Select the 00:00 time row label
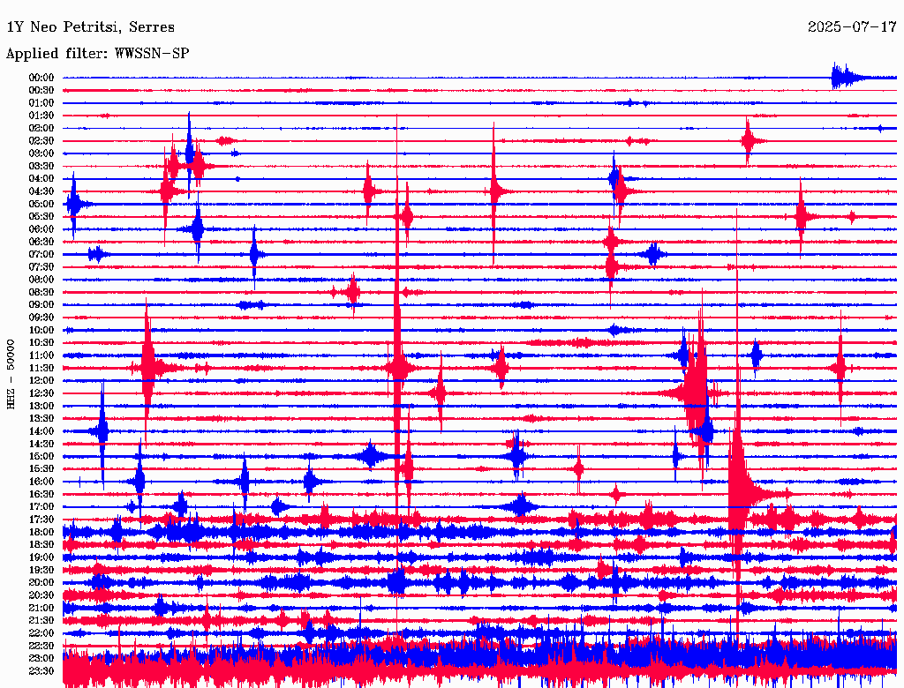The height and width of the screenshot is (688, 904). tap(41, 78)
